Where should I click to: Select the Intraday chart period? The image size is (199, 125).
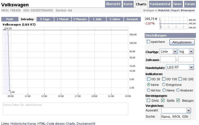(27, 19)
